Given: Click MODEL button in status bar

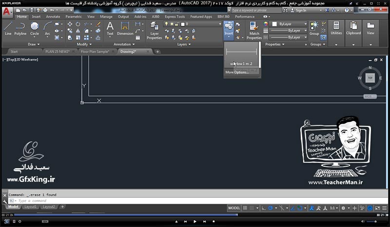Looking at the screenshot, I should (234, 208).
